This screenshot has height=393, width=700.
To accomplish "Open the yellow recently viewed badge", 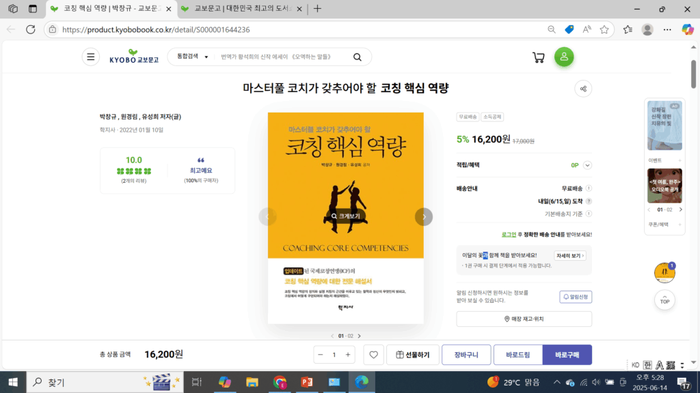I will pos(664,273).
